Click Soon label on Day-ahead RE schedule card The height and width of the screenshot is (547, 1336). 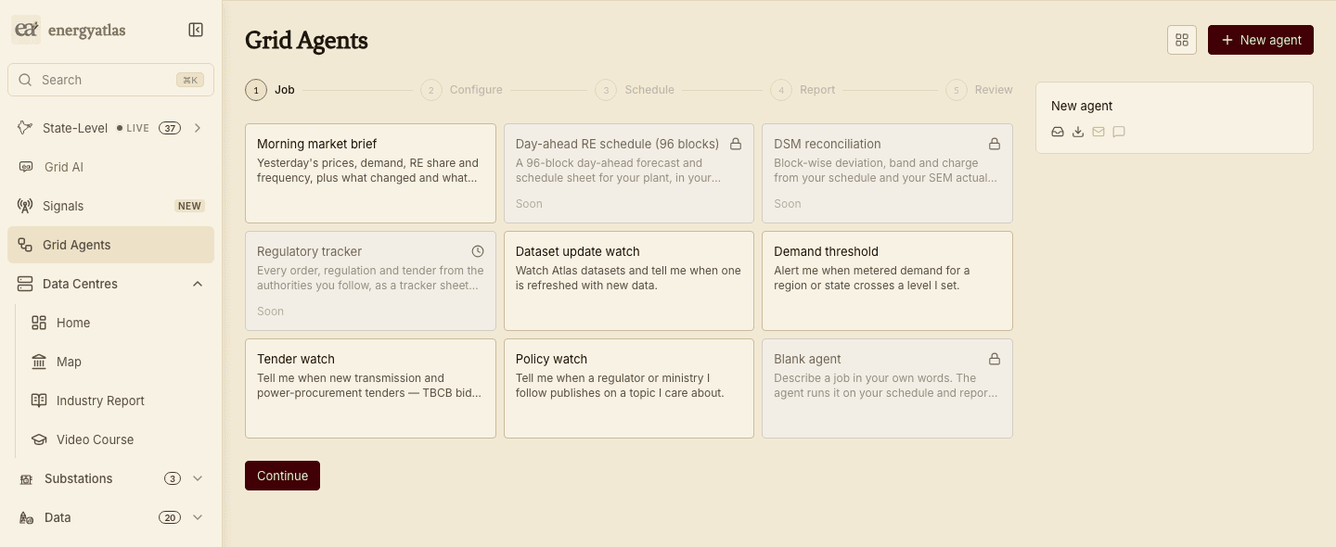click(x=529, y=204)
